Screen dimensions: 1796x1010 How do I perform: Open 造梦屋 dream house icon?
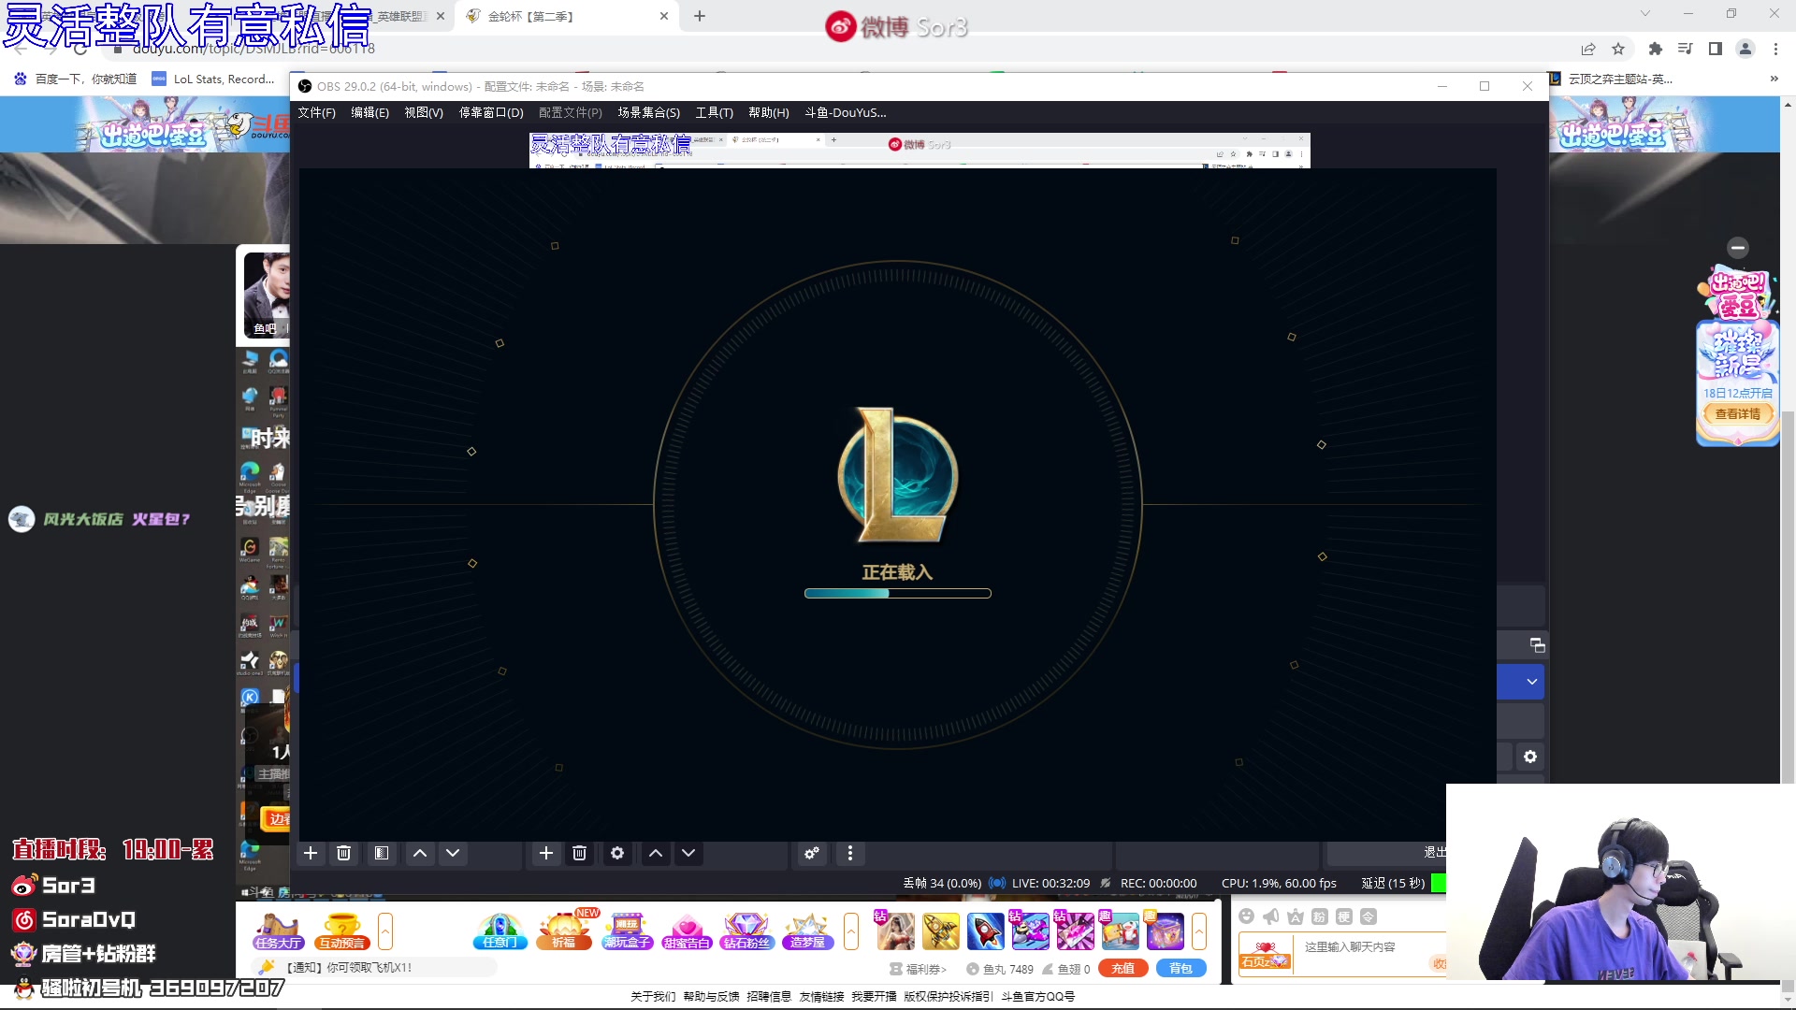[x=807, y=931]
